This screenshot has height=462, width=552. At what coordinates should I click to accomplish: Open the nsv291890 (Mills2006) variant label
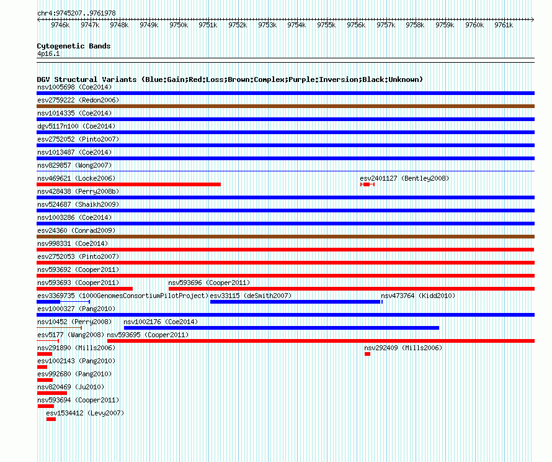[76, 348]
